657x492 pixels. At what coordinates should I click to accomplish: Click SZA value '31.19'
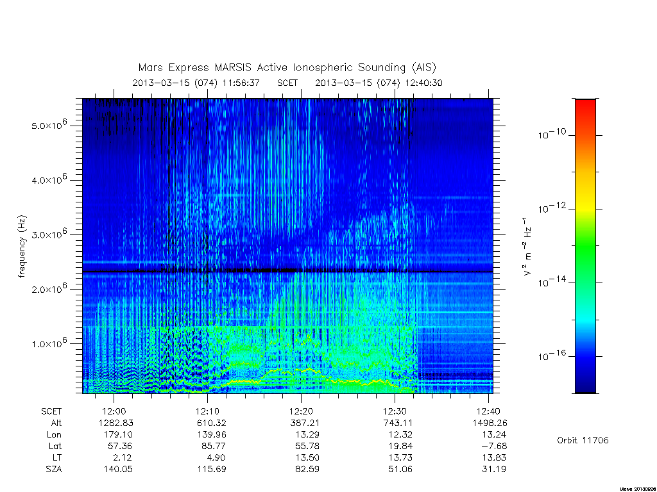click(494, 469)
